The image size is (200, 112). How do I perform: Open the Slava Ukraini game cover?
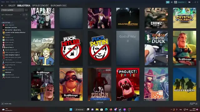click(x=185, y=84)
